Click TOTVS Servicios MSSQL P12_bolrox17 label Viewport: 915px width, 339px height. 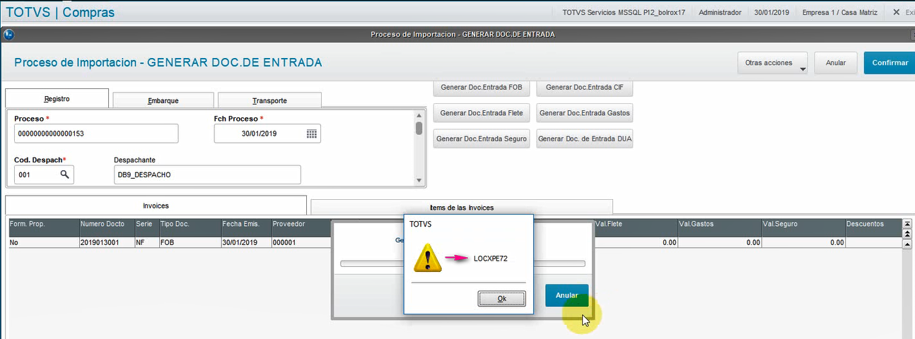(x=624, y=13)
